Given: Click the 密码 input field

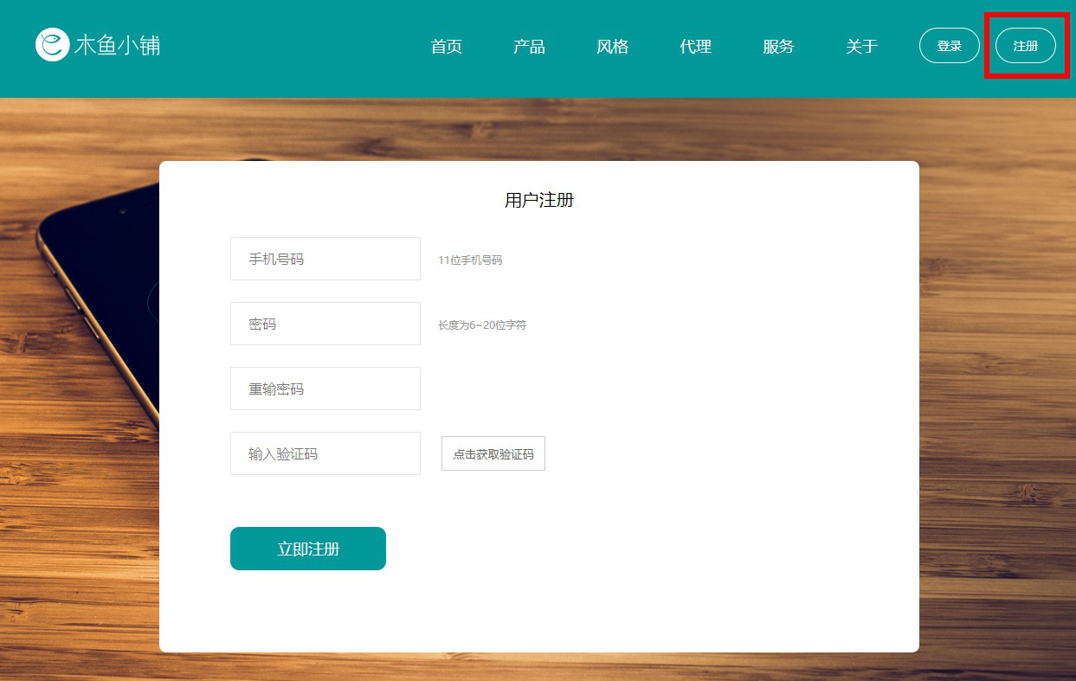Looking at the screenshot, I should click(325, 323).
